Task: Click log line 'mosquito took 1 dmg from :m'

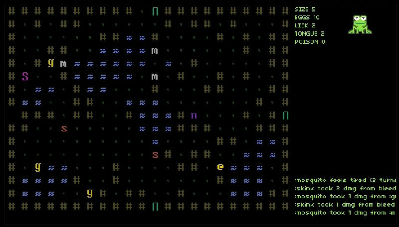Action: click(x=346, y=213)
